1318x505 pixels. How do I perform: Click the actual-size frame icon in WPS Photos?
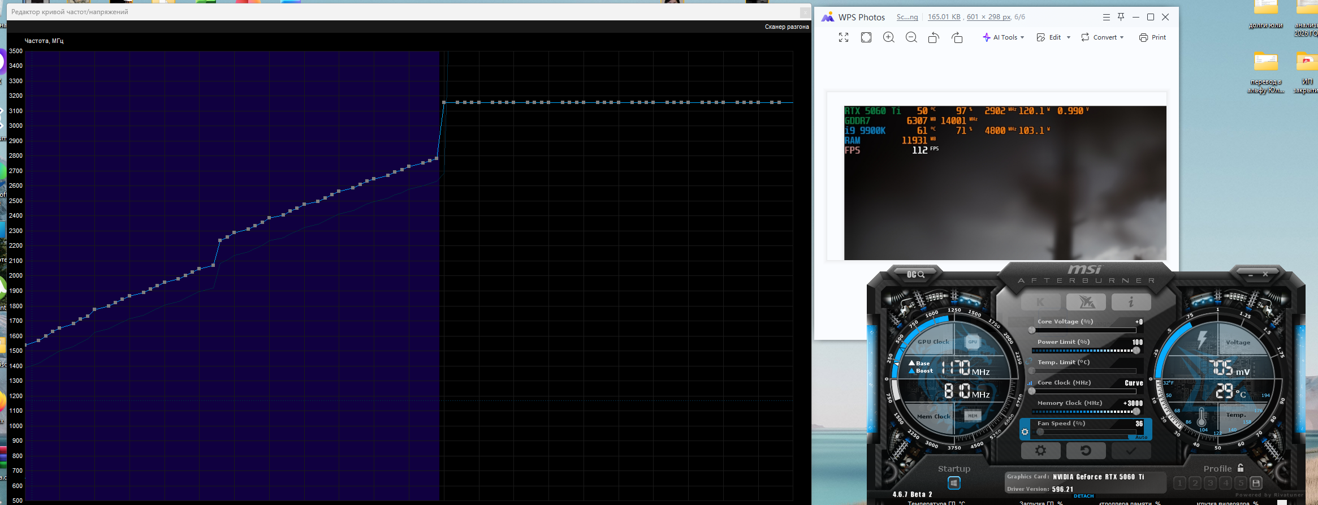coord(866,37)
